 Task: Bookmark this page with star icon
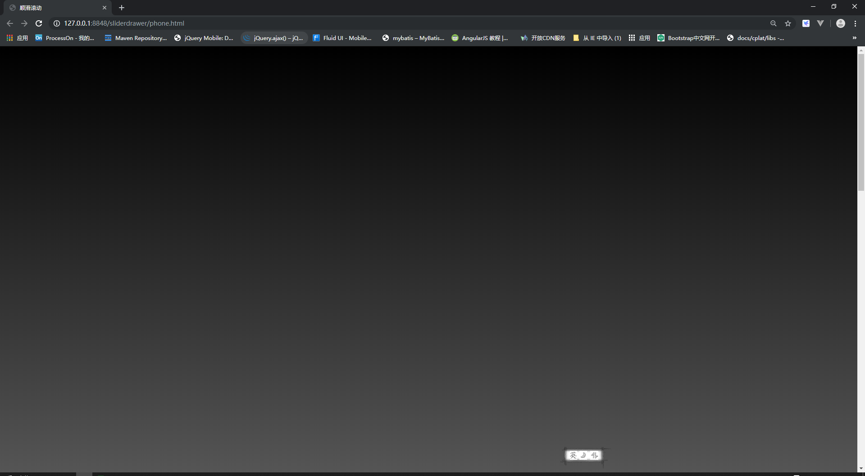click(x=788, y=23)
